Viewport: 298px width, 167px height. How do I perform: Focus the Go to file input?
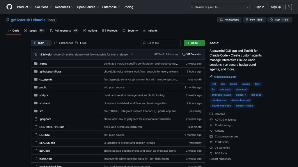(161, 43)
